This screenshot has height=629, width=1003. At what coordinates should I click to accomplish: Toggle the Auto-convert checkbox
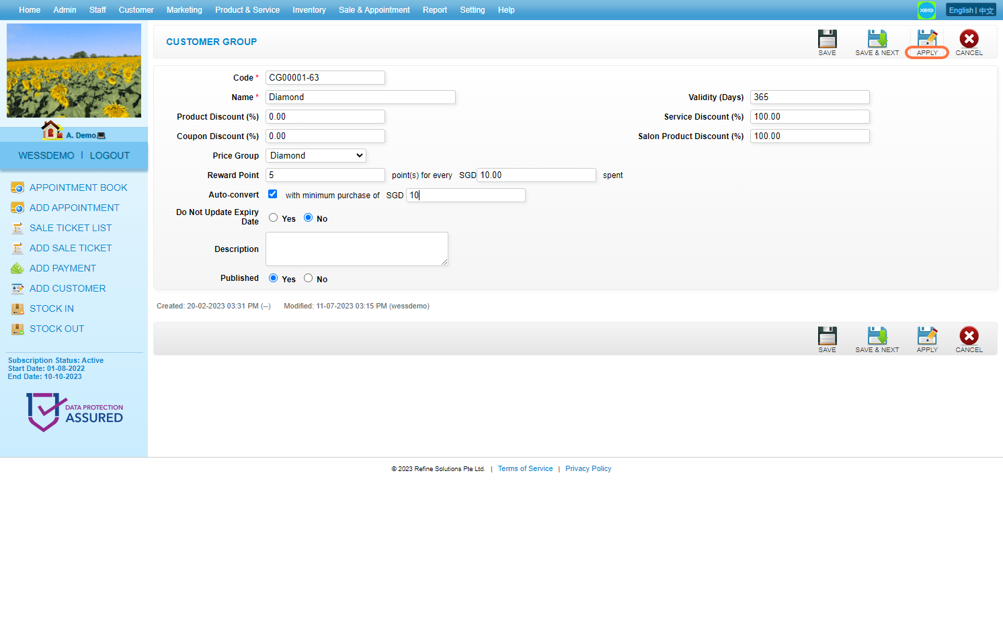pyautogui.click(x=272, y=194)
